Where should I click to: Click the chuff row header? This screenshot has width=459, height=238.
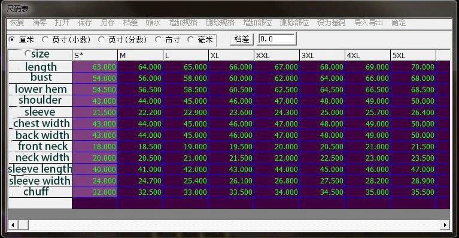pyautogui.click(x=41, y=192)
